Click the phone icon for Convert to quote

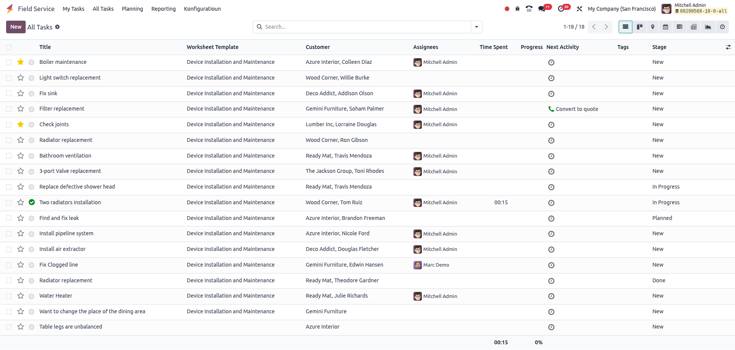(x=551, y=109)
